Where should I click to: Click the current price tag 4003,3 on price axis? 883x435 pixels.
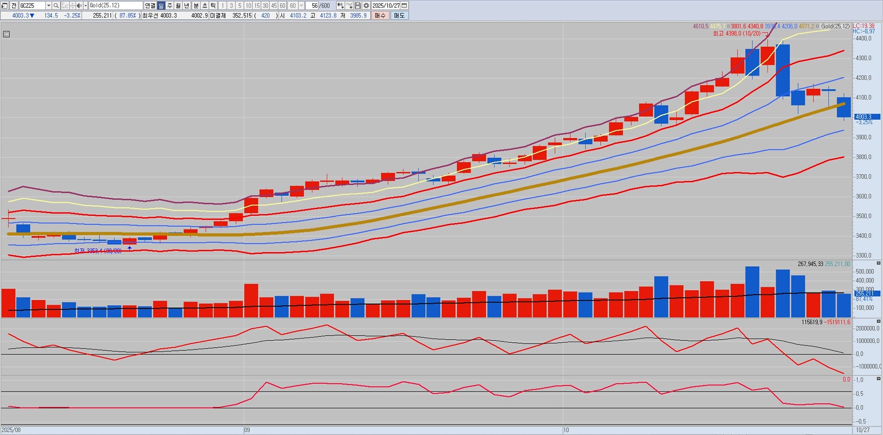point(867,117)
